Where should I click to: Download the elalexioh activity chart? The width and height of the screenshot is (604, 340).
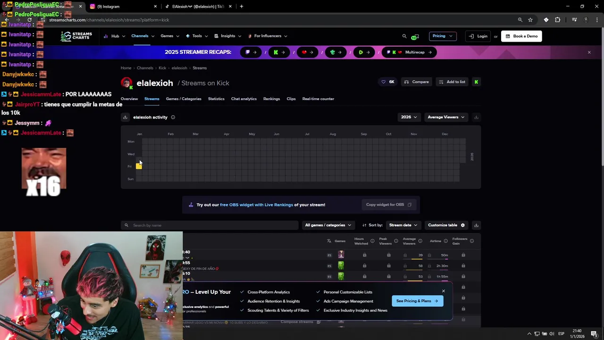click(x=125, y=117)
